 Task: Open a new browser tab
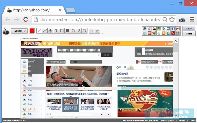point(71,10)
